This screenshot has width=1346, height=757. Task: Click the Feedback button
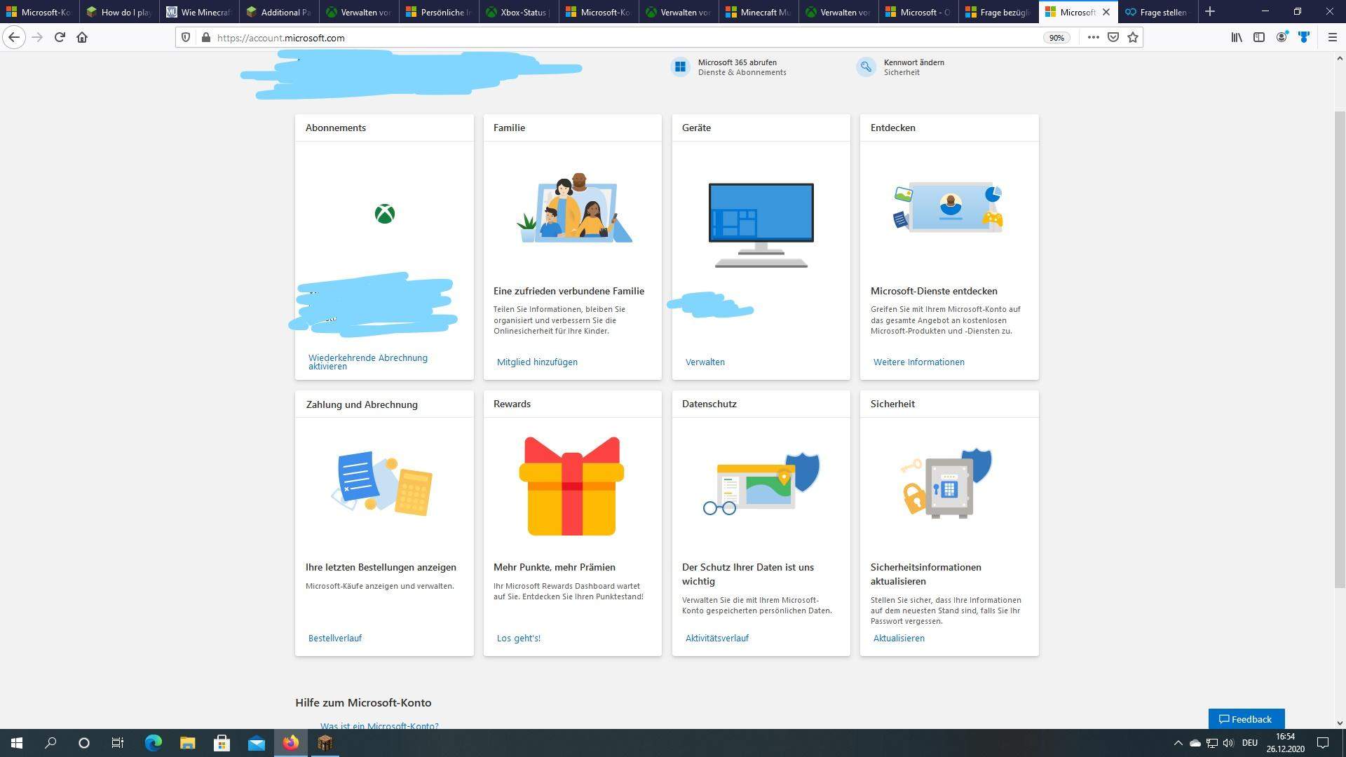(1246, 719)
